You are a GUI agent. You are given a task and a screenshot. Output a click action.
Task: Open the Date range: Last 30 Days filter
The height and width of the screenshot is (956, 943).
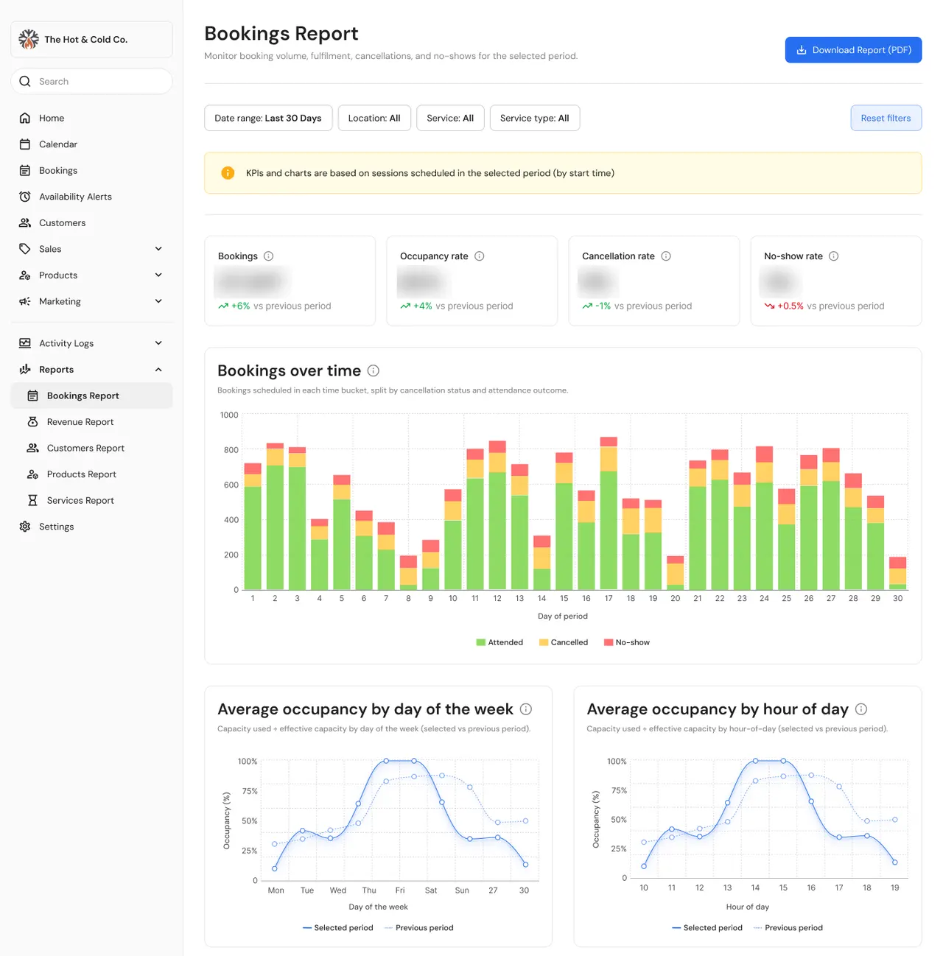[x=268, y=118]
